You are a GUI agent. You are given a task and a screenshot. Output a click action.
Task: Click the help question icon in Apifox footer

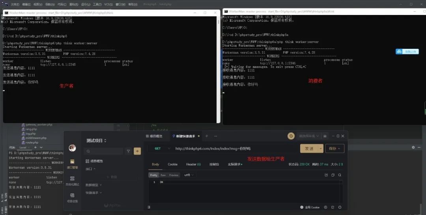pyautogui.click(x=340, y=207)
